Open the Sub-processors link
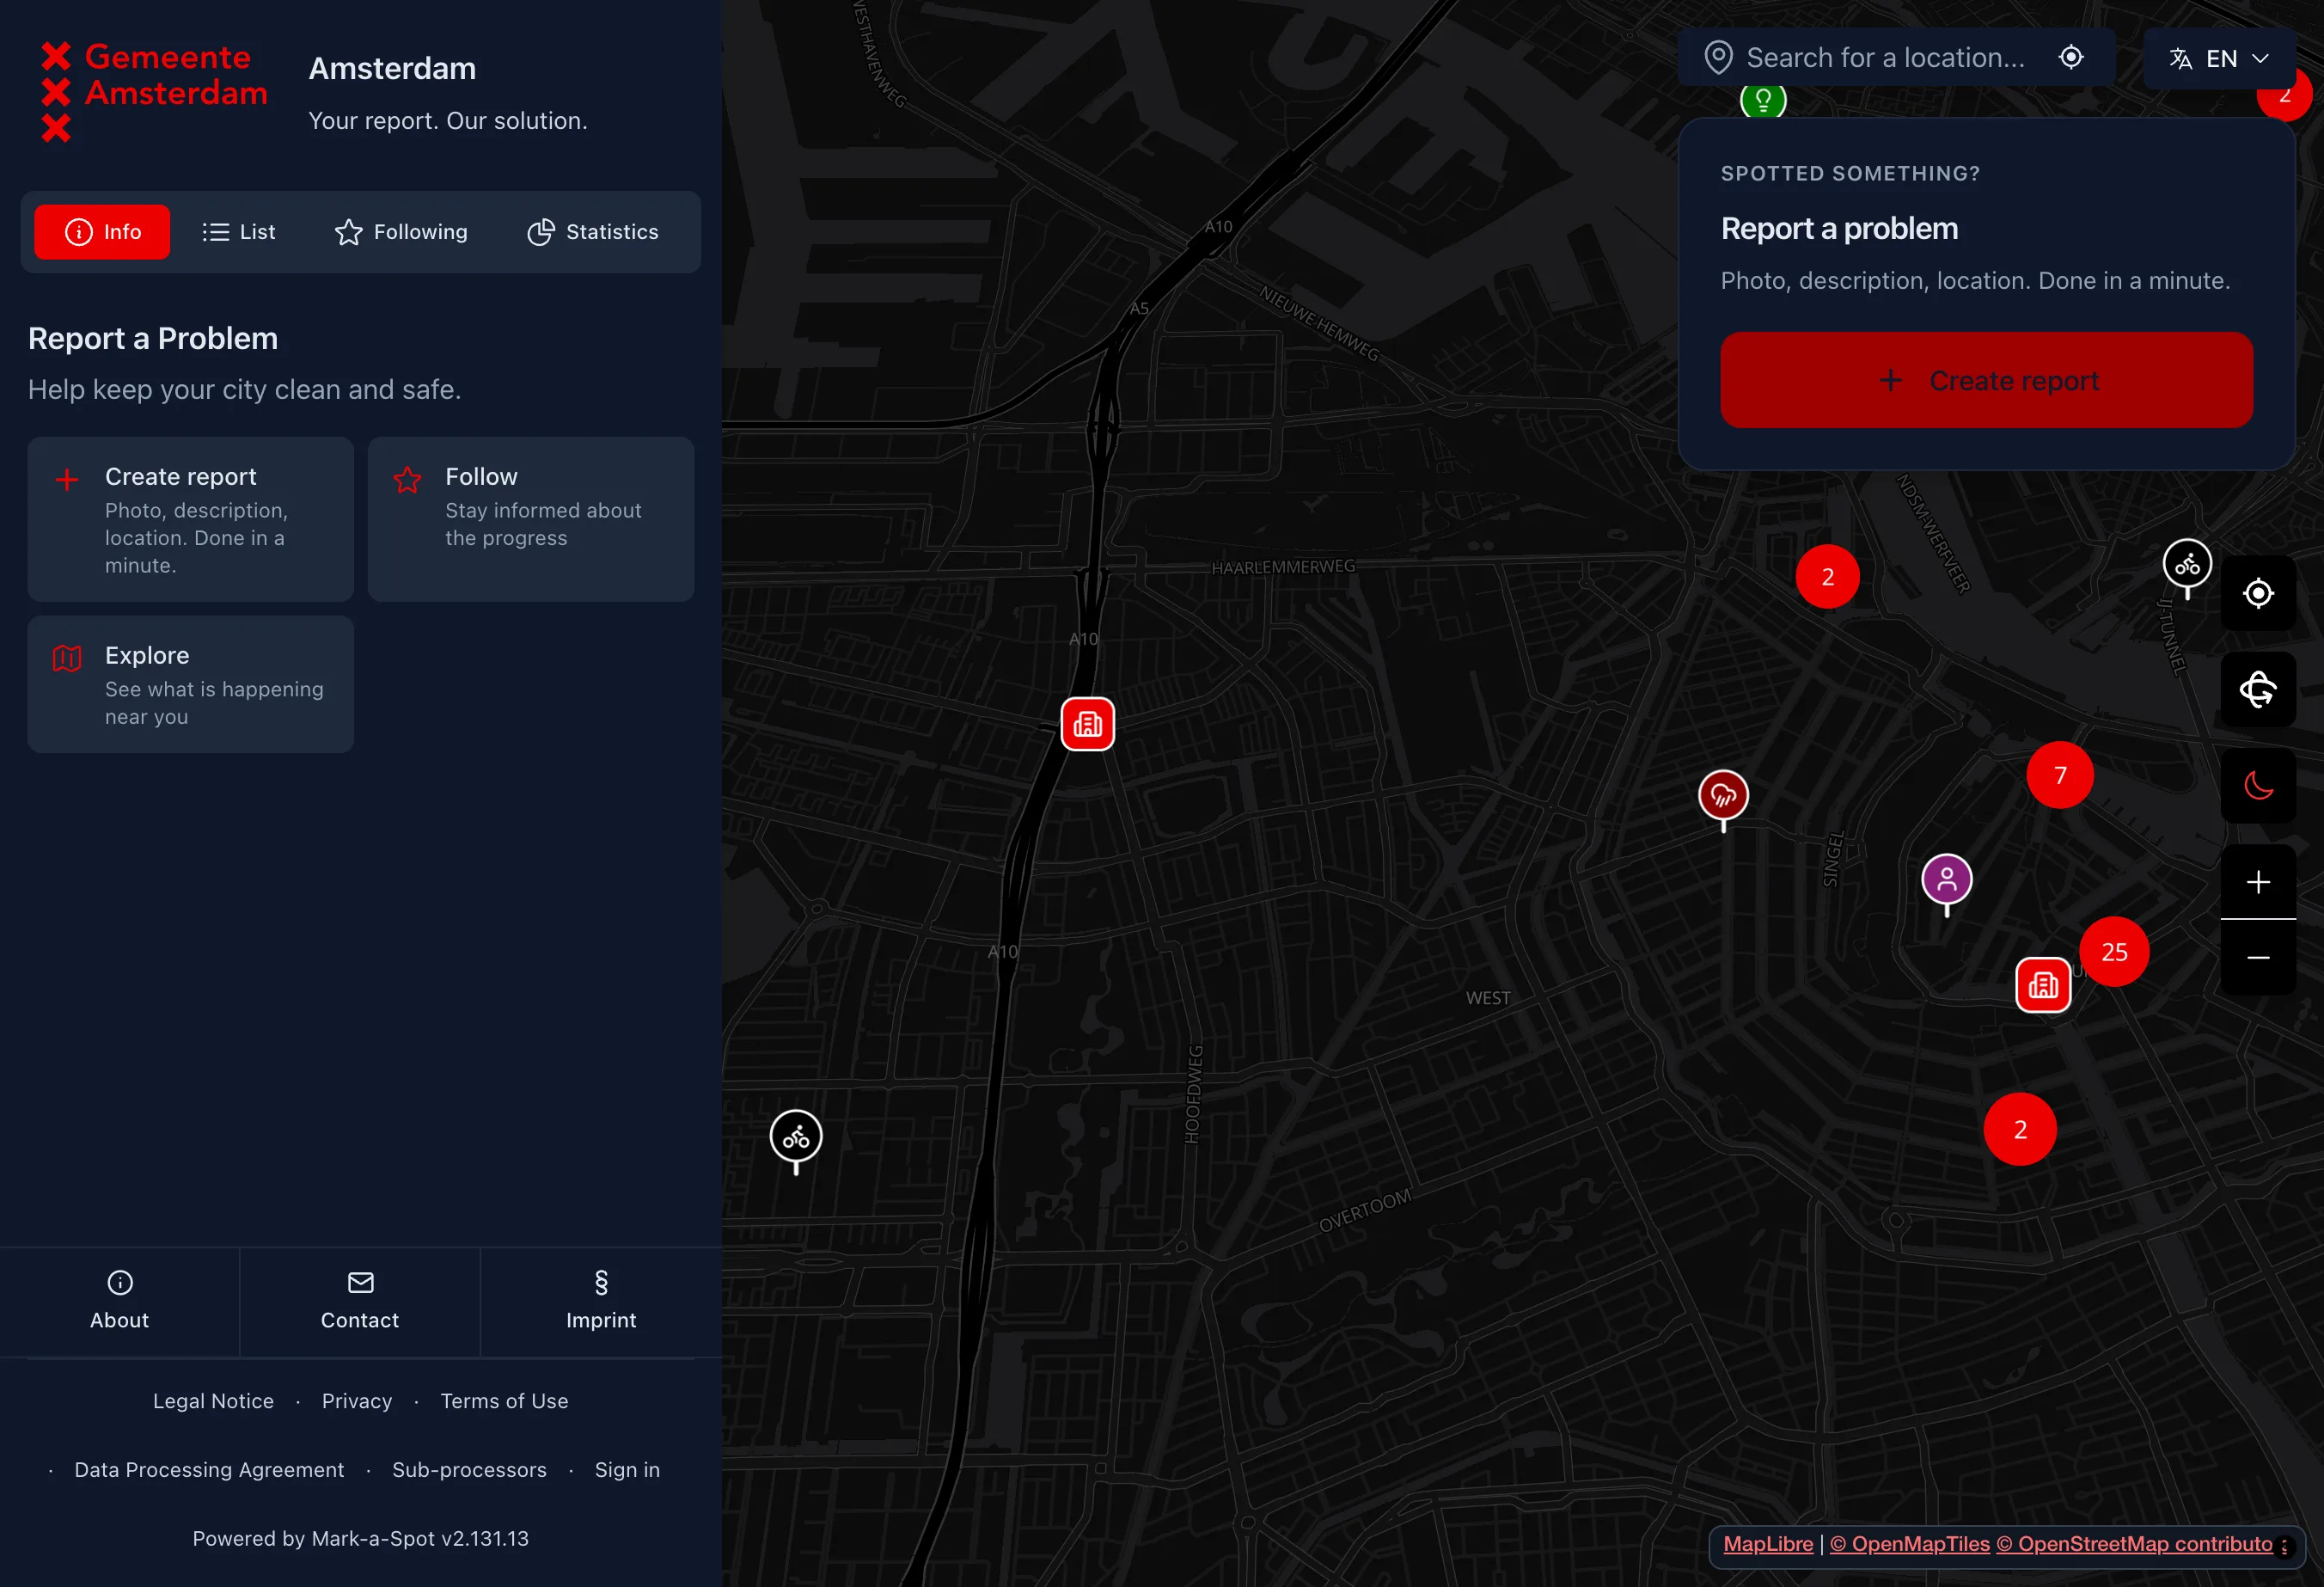Viewport: 2324px width, 1587px height. [469, 1470]
